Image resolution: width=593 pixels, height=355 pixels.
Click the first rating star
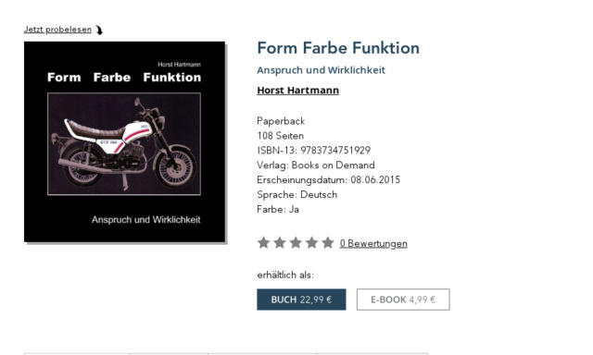[263, 242]
